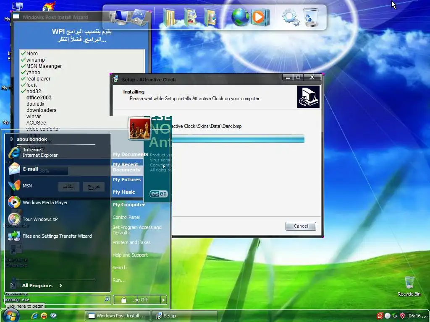430x322 pixels.
Task: Open Help and Support in Start menu
Action: [x=130, y=255]
